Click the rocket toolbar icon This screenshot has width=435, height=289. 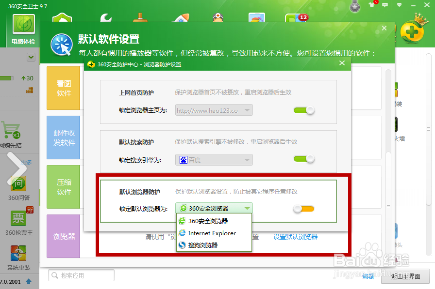(x=181, y=18)
